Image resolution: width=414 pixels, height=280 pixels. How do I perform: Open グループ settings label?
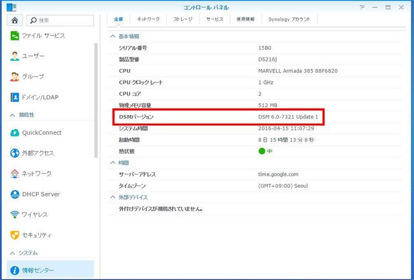(x=33, y=77)
